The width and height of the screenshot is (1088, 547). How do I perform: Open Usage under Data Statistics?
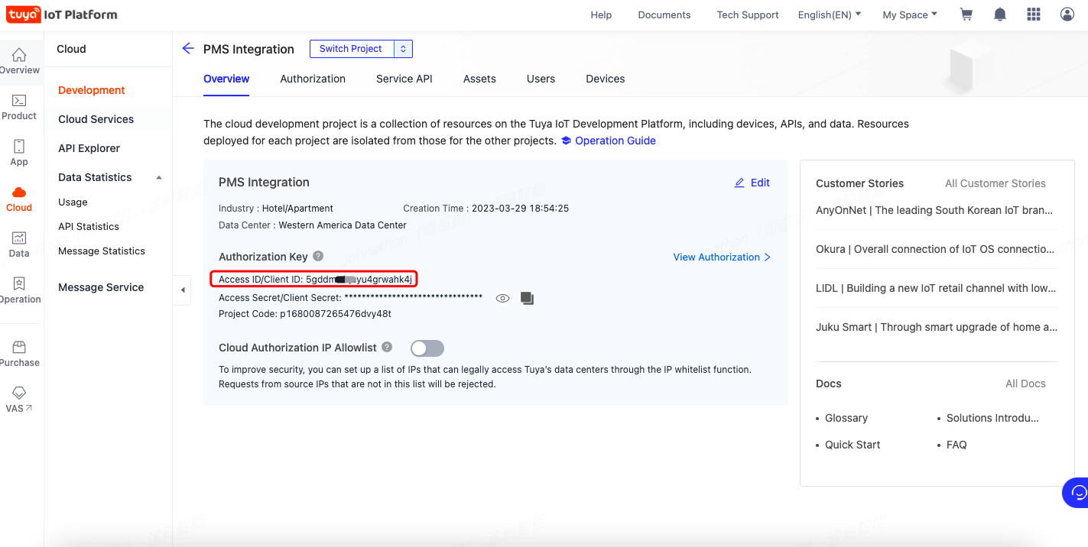click(73, 202)
